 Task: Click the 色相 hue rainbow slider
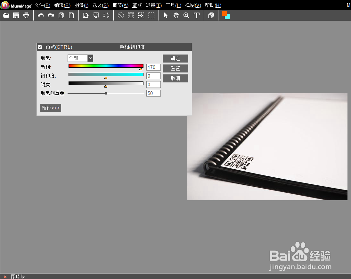point(106,66)
